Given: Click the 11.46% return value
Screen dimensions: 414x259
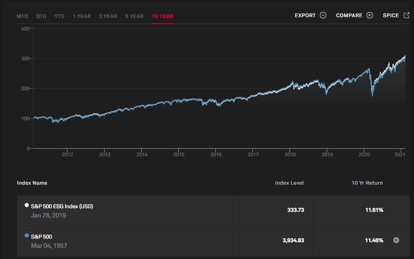Looking at the screenshot, I should tap(374, 241).
